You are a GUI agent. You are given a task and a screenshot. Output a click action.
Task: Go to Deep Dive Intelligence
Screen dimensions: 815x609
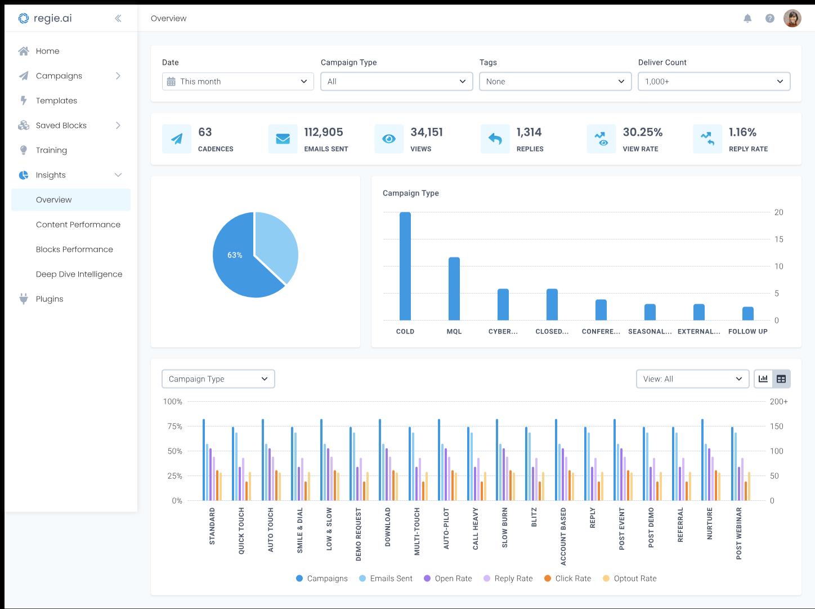(79, 274)
